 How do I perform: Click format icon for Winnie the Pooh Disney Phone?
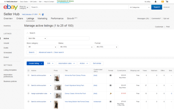tap(110, 75)
